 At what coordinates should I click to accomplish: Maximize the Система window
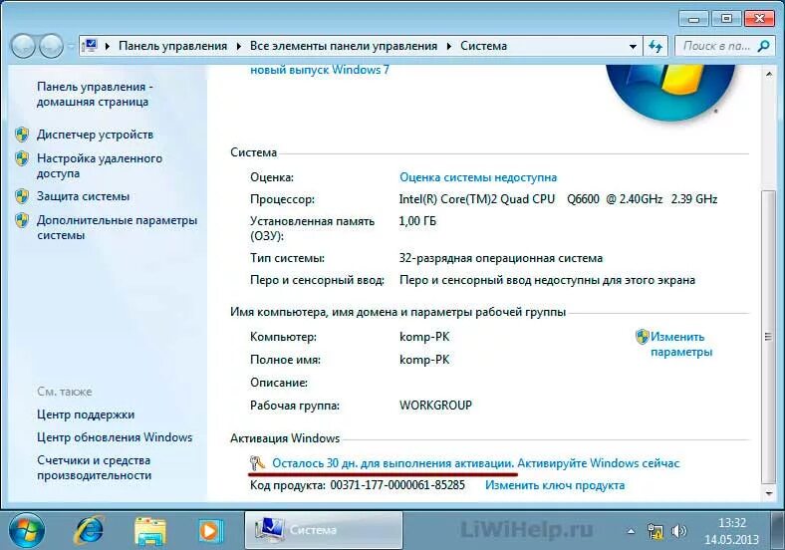coord(726,19)
